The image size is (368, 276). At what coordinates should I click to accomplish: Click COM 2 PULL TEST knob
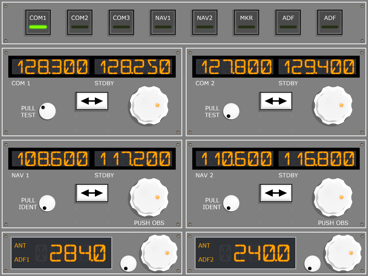click(231, 111)
